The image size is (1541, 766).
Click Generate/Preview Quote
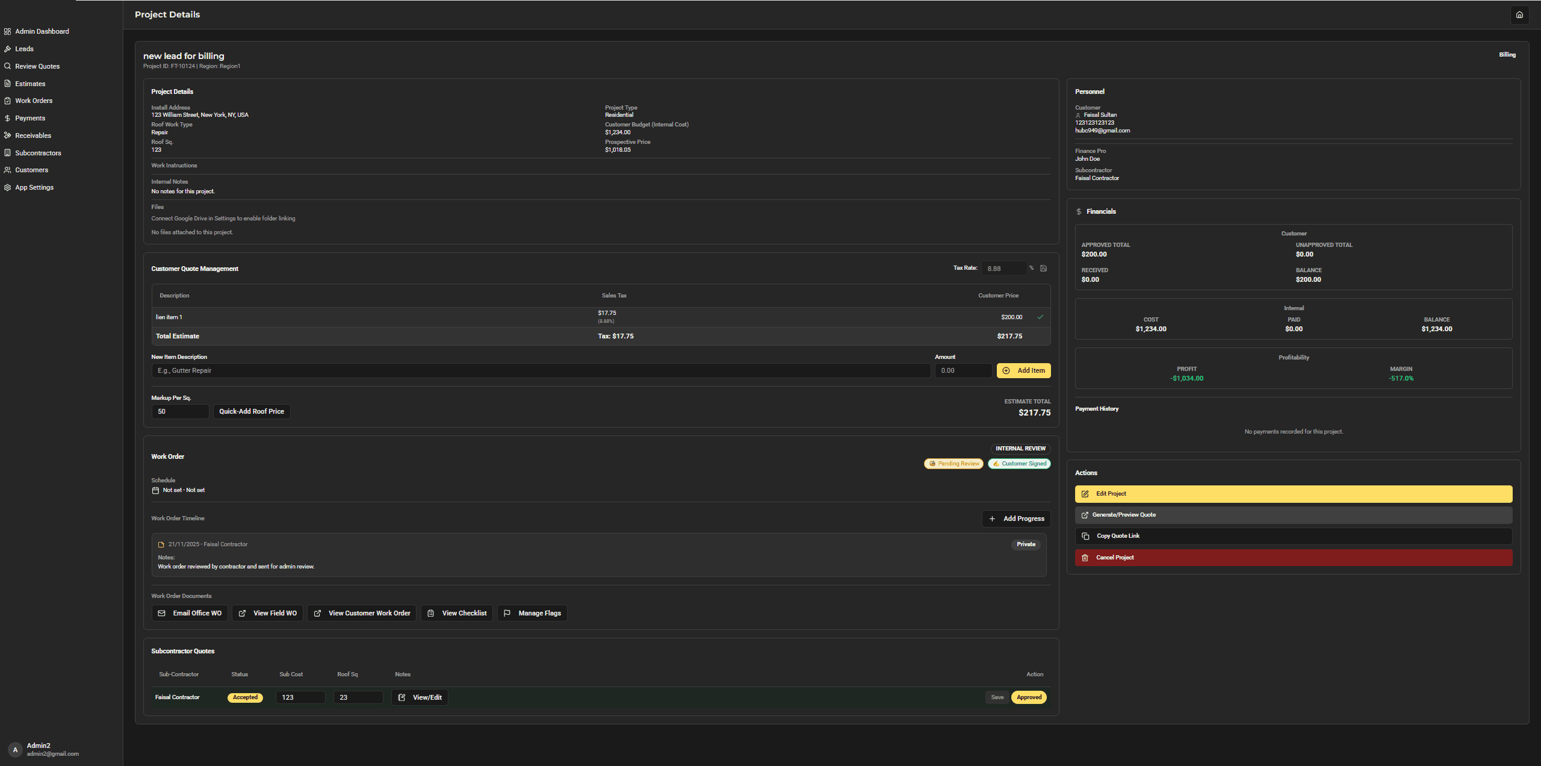click(1294, 515)
